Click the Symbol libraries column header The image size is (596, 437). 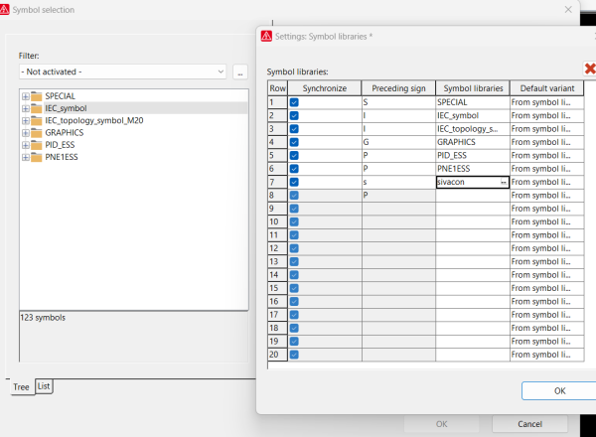click(x=473, y=88)
